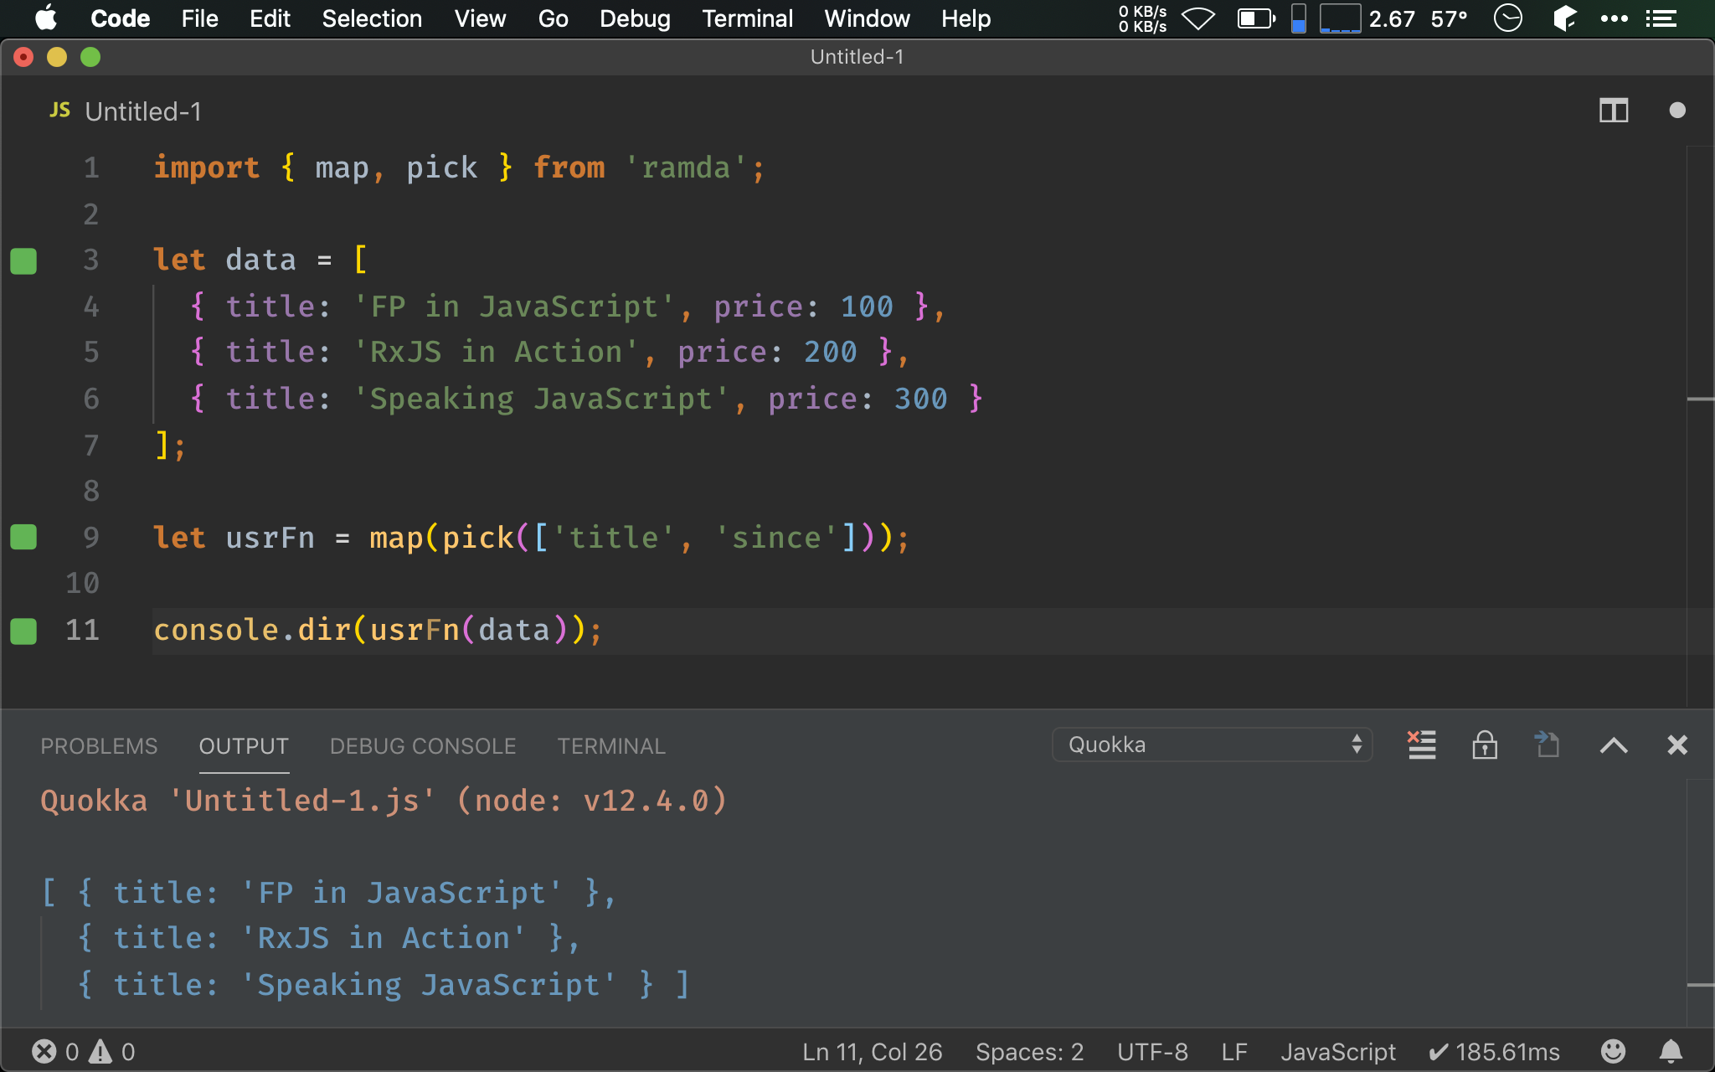Click the battery icon in menu bar
The height and width of the screenshot is (1072, 1715).
point(1256,18)
